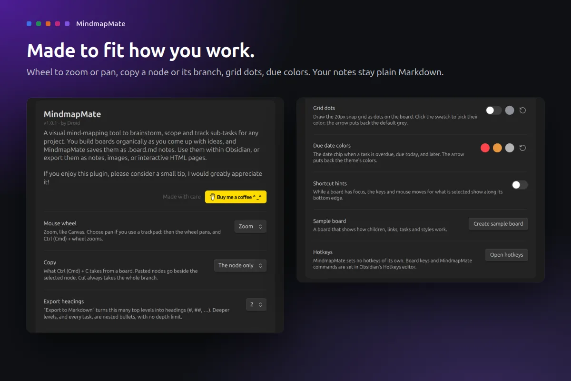Screen dimensions: 571x381
Task: Click the 'Mouse wheel' setting label
Action: [60, 223]
